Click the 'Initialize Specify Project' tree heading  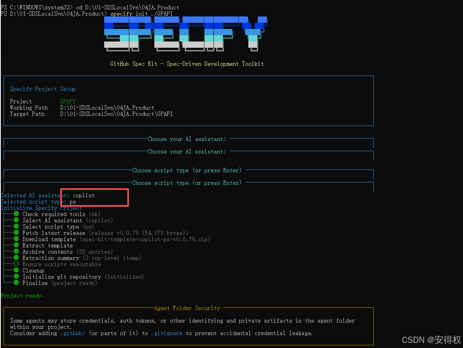(x=42, y=208)
